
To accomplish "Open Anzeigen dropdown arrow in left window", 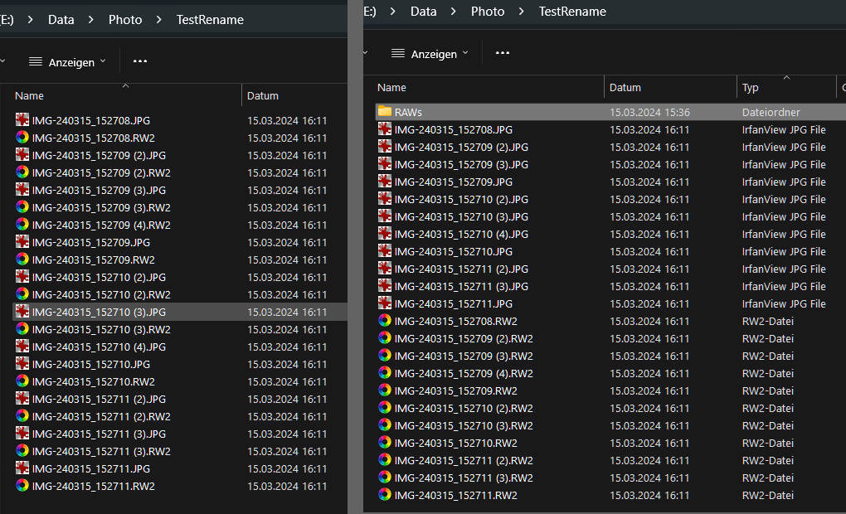I will point(103,61).
